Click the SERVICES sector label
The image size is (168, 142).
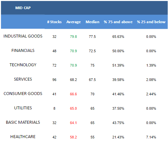(23, 79)
